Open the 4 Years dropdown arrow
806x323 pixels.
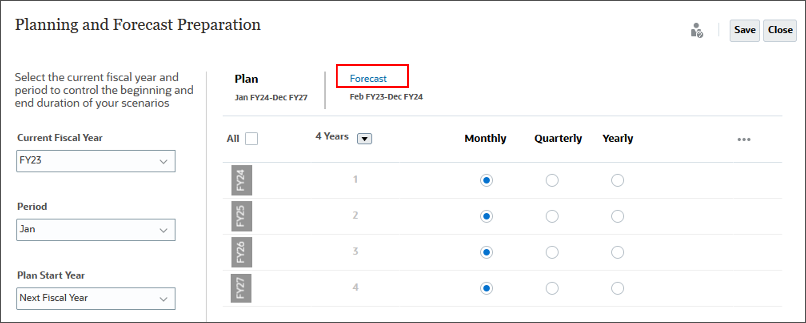tap(364, 138)
